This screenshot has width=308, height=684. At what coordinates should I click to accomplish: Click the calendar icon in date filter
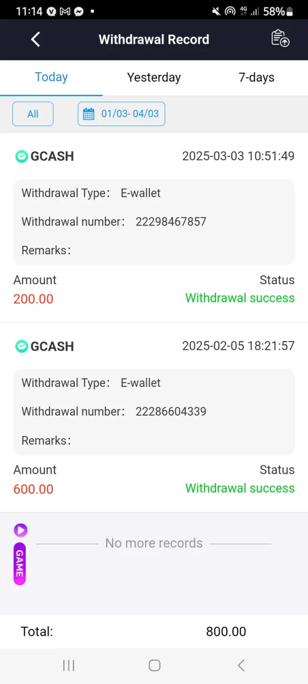[x=89, y=114]
